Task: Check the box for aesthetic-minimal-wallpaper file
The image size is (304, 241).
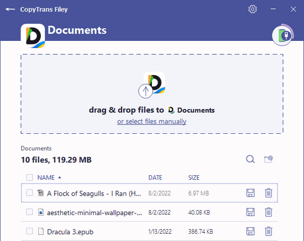Action: pos(29,212)
